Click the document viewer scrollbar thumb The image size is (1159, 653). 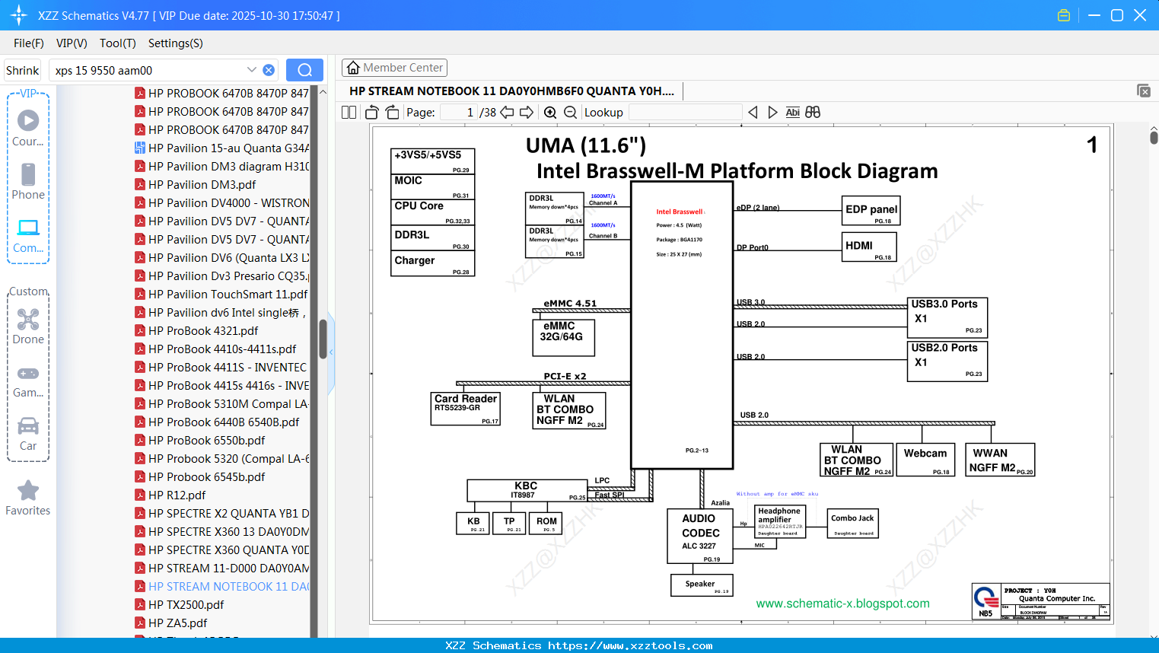coord(1154,138)
